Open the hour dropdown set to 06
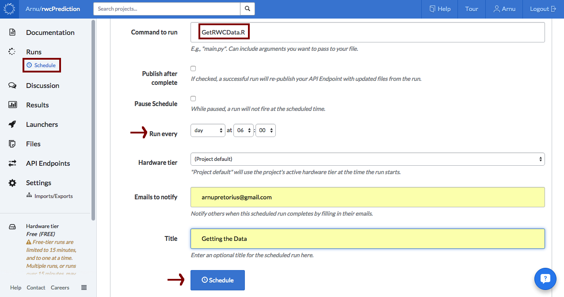564x297 pixels. 243,130
